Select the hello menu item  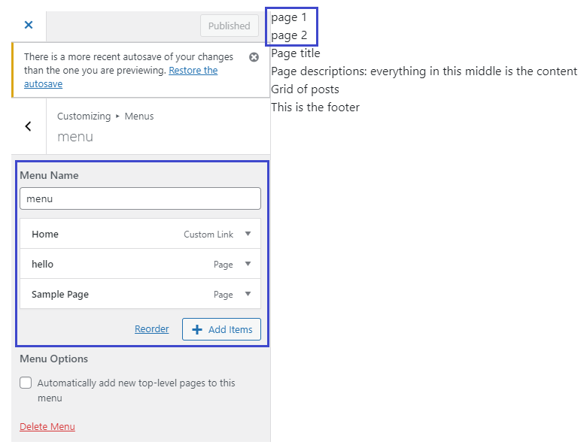click(x=43, y=264)
